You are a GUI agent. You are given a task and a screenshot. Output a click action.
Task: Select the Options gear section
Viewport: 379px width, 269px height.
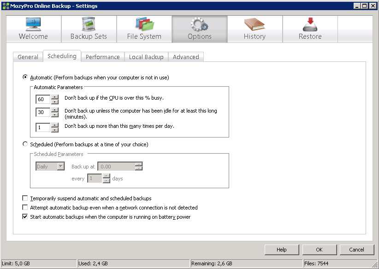200,29
